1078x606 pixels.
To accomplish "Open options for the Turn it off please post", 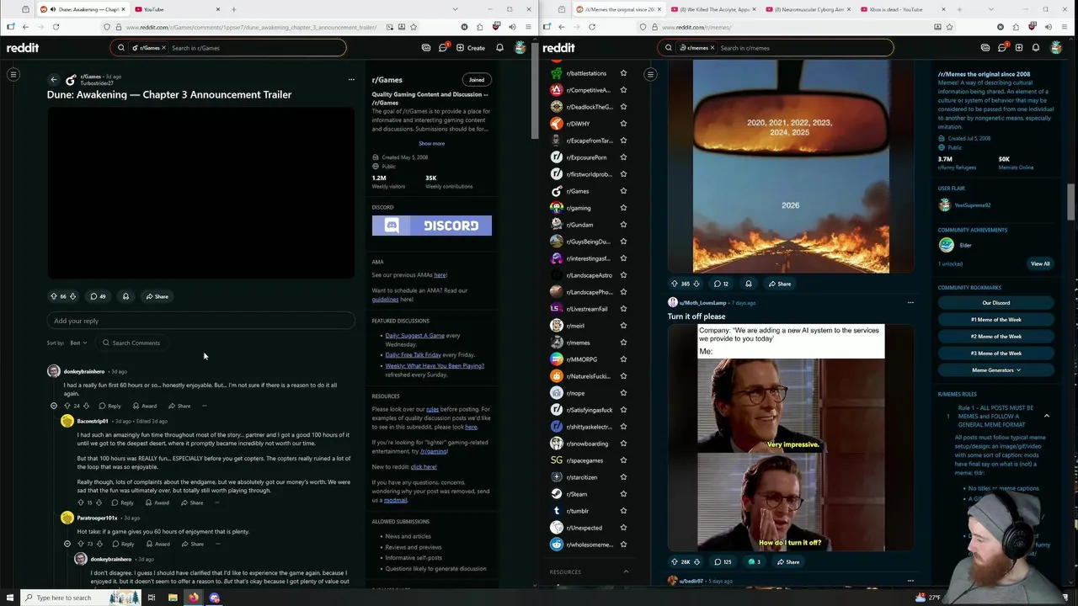I will pyautogui.click(x=910, y=302).
